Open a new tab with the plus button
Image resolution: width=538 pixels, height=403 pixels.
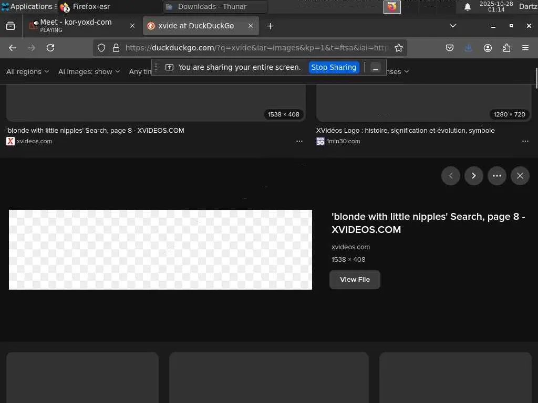click(270, 26)
